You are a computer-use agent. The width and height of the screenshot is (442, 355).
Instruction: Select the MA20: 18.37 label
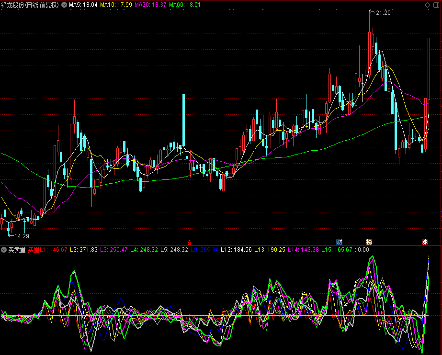click(150, 5)
